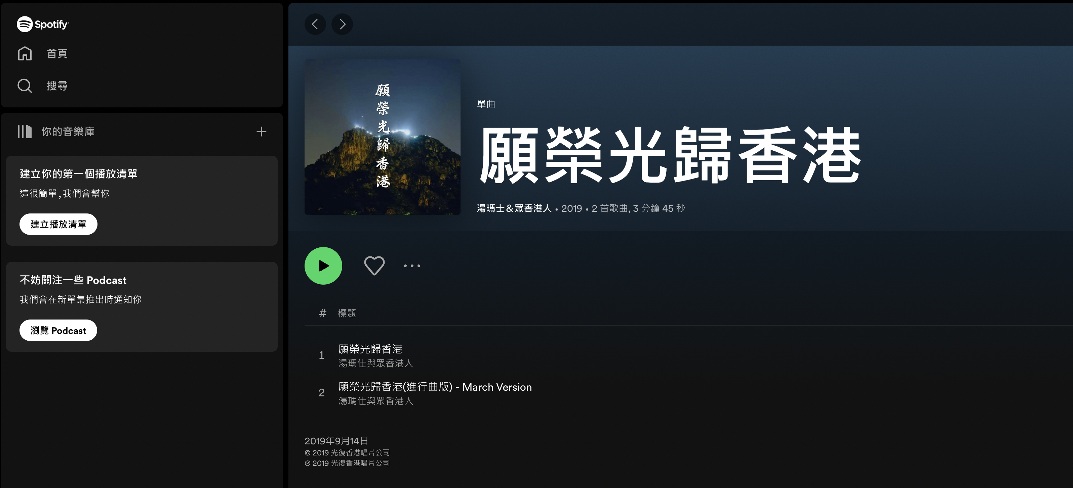Open the 首頁 home icon
The height and width of the screenshot is (488, 1073).
[x=25, y=54]
